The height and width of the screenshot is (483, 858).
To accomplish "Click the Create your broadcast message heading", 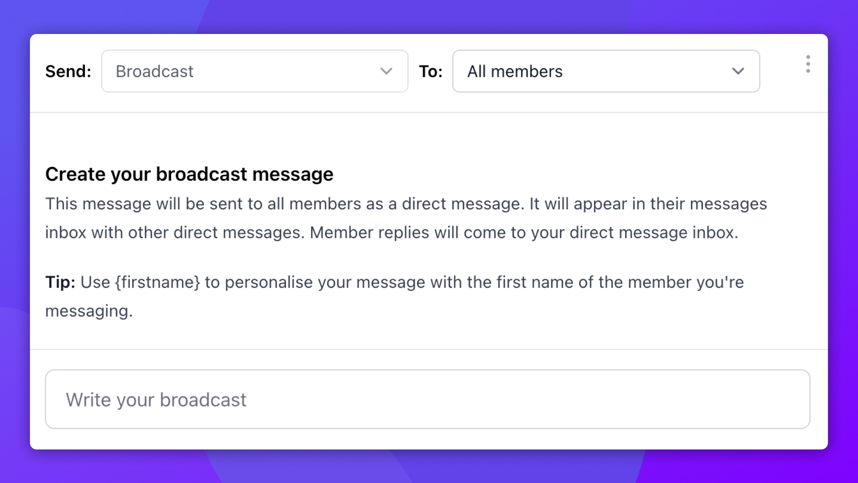I will (189, 174).
